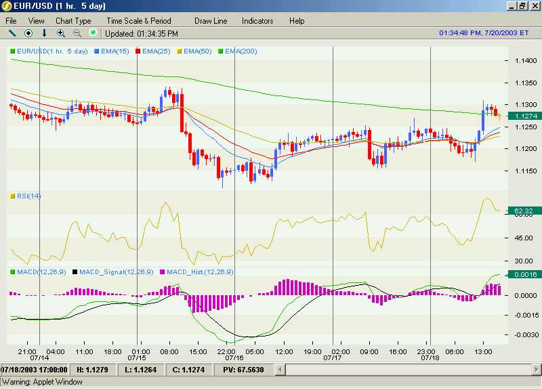542x390 pixels.
Task: Open the Help menu
Action: 297,21
